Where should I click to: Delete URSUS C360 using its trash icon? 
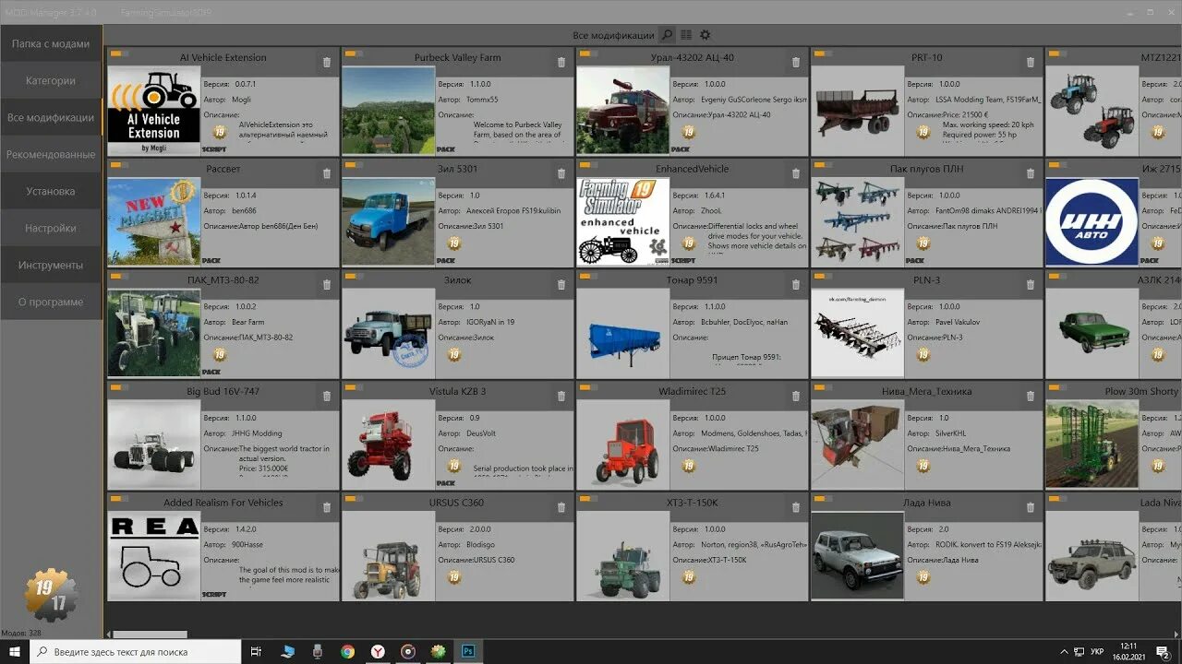point(561,507)
